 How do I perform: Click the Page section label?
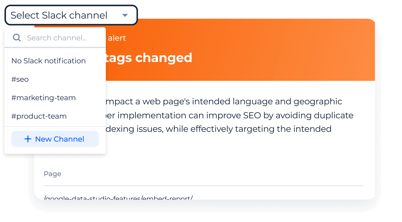[x=52, y=174]
